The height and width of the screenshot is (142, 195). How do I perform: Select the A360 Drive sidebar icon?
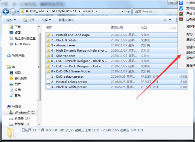[12, 44]
